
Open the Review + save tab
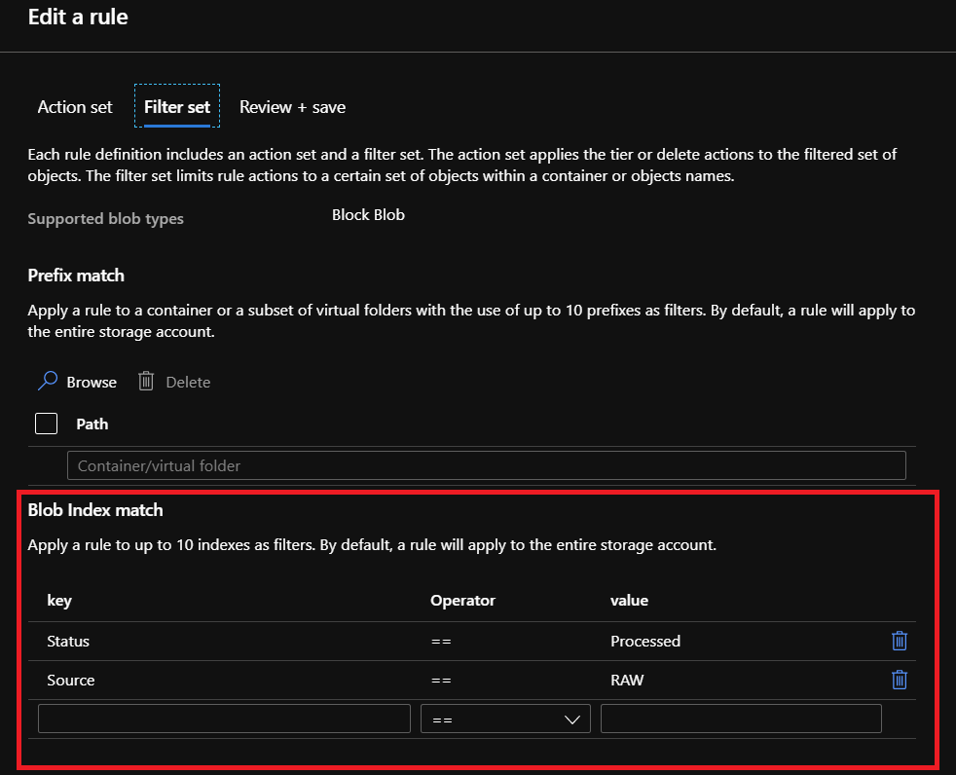click(293, 107)
